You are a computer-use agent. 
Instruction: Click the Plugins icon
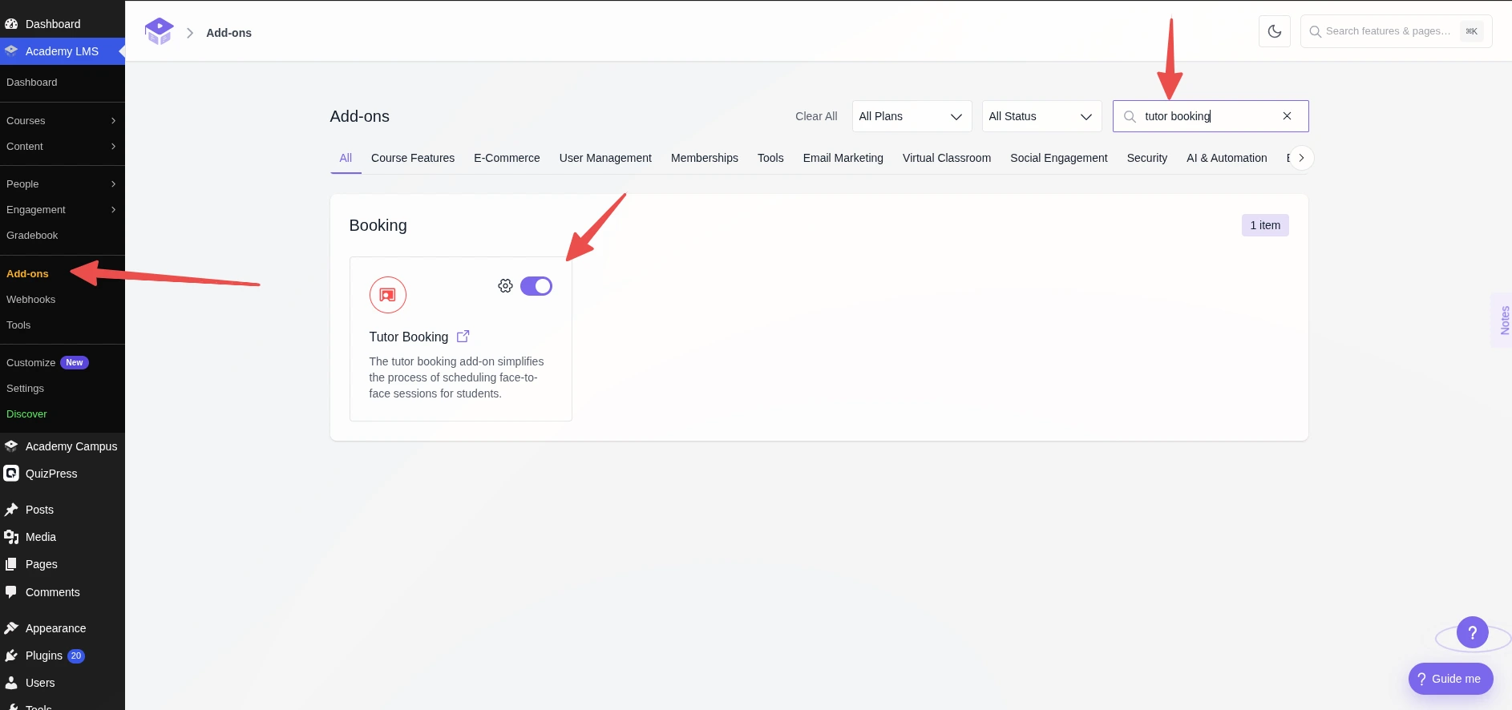[11, 656]
